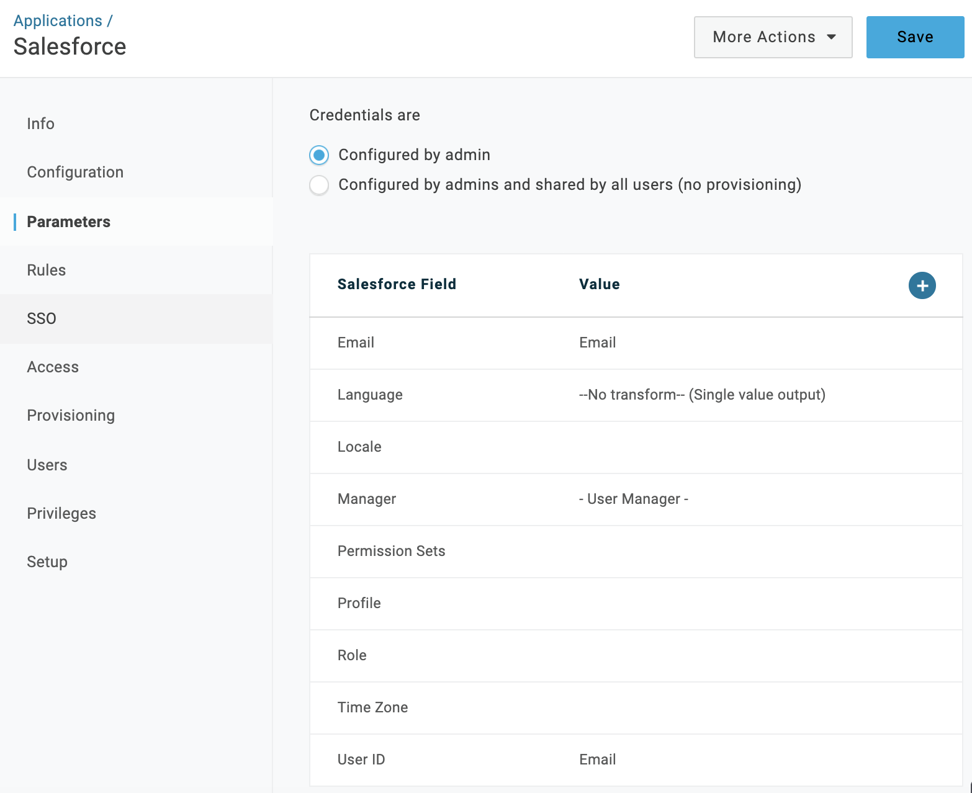Open the Rules tab
The height and width of the screenshot is (793, 972).
[x=136, y=270]
